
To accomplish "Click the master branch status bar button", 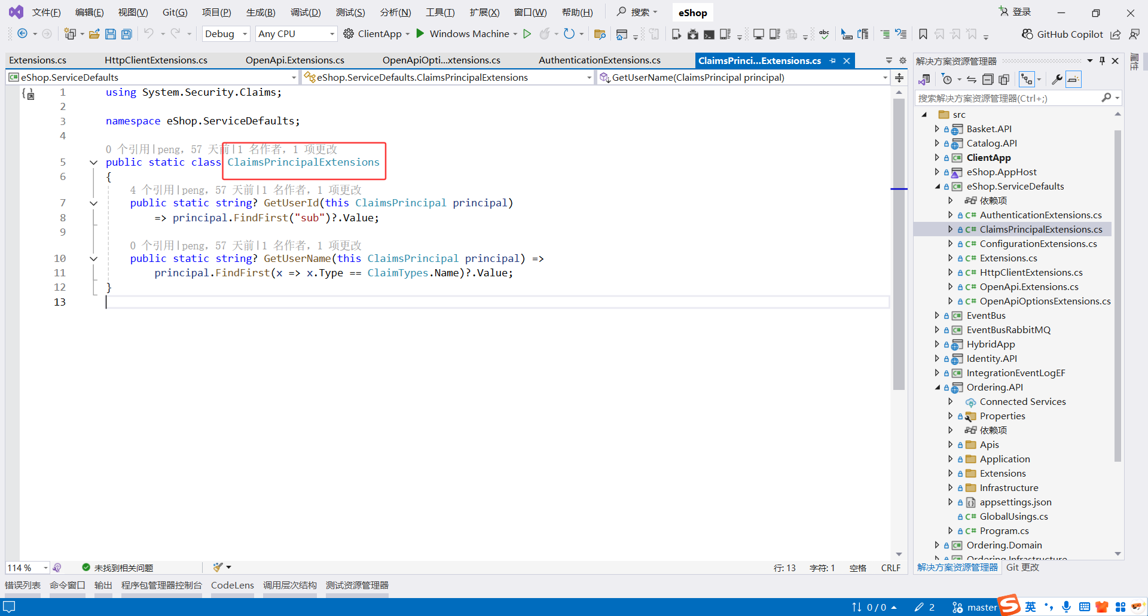I will point(975,608).
